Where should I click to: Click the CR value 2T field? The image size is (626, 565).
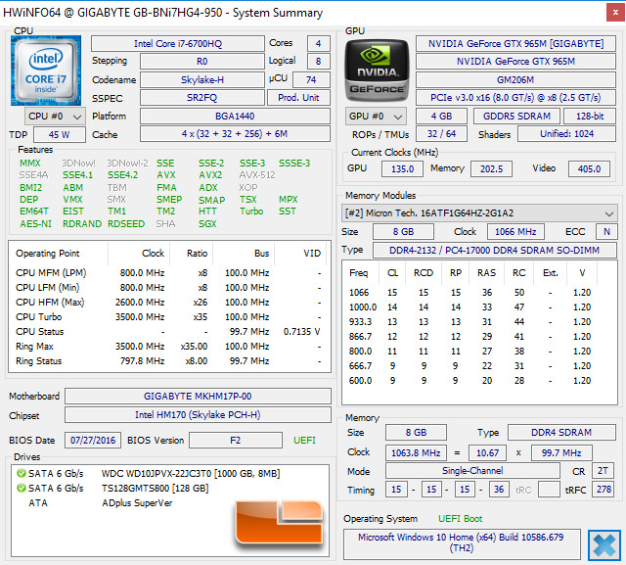603,471
